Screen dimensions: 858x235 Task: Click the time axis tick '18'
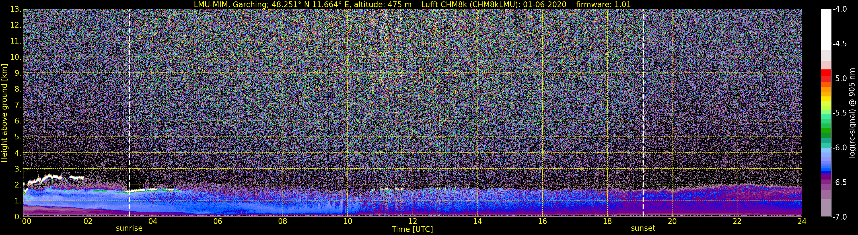[x=607, y=222]
